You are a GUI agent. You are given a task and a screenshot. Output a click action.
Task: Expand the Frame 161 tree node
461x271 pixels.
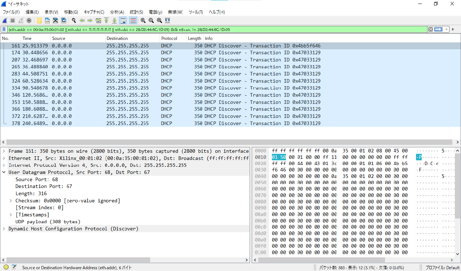[4, 151]
